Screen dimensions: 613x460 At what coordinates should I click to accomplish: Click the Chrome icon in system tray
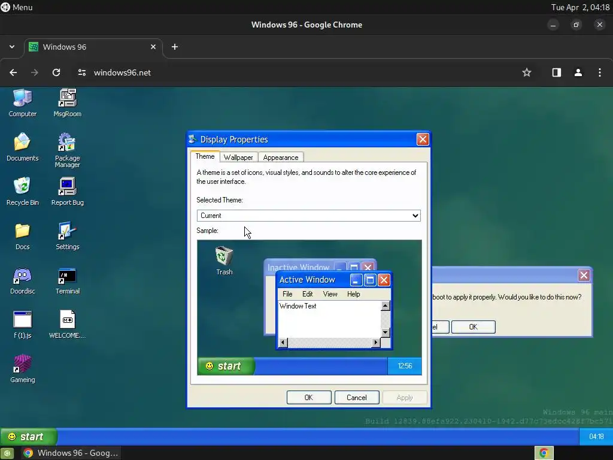click(544, 453)
